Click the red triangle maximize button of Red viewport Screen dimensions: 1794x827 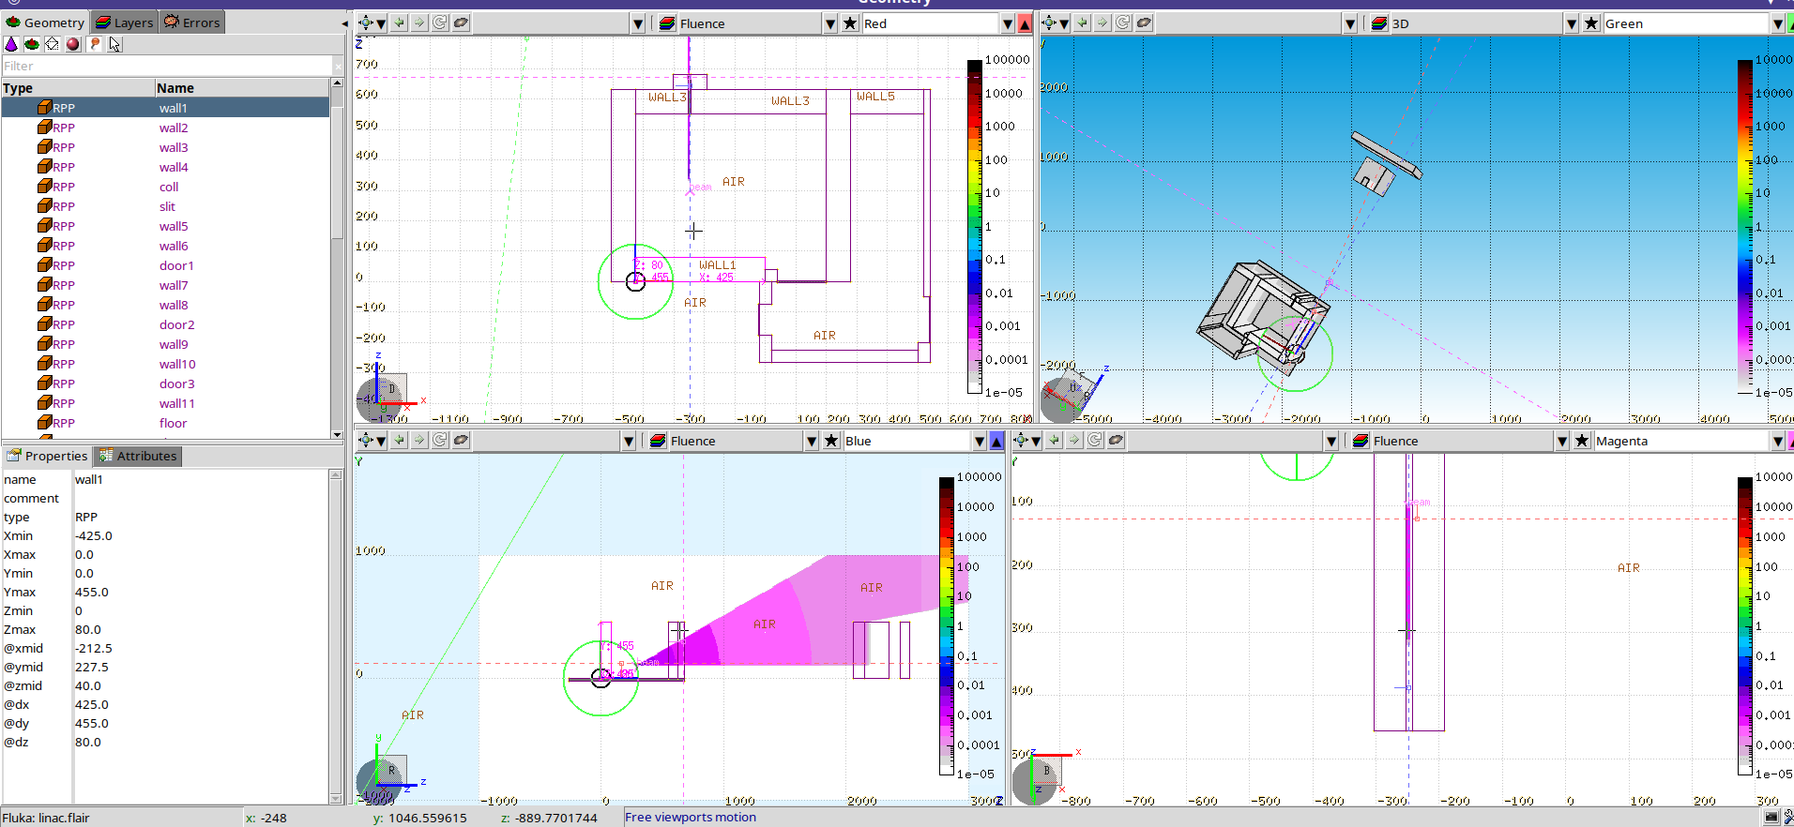pyautogui.click(x=1025, y=23)
